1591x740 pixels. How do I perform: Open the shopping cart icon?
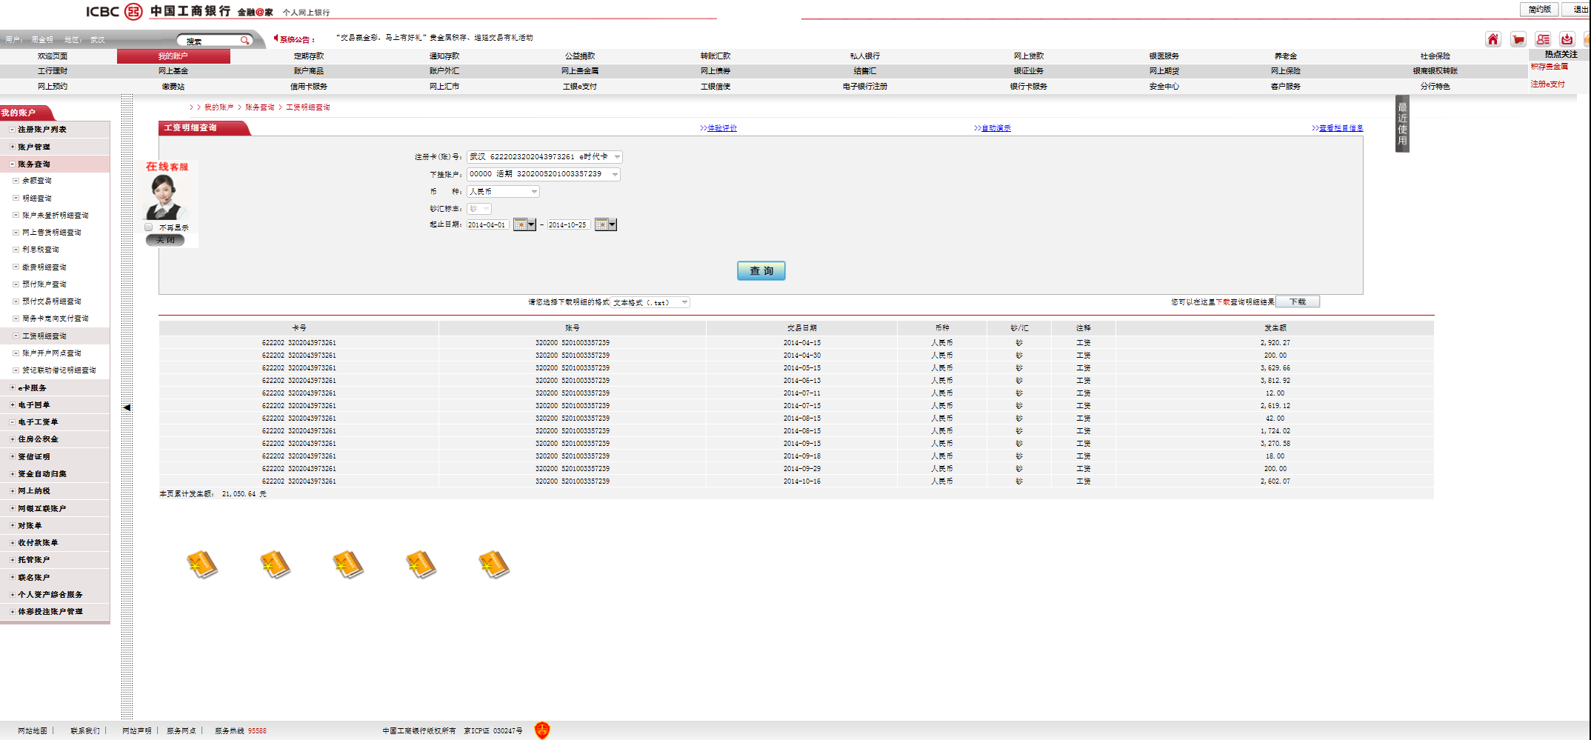[1518, 39]
